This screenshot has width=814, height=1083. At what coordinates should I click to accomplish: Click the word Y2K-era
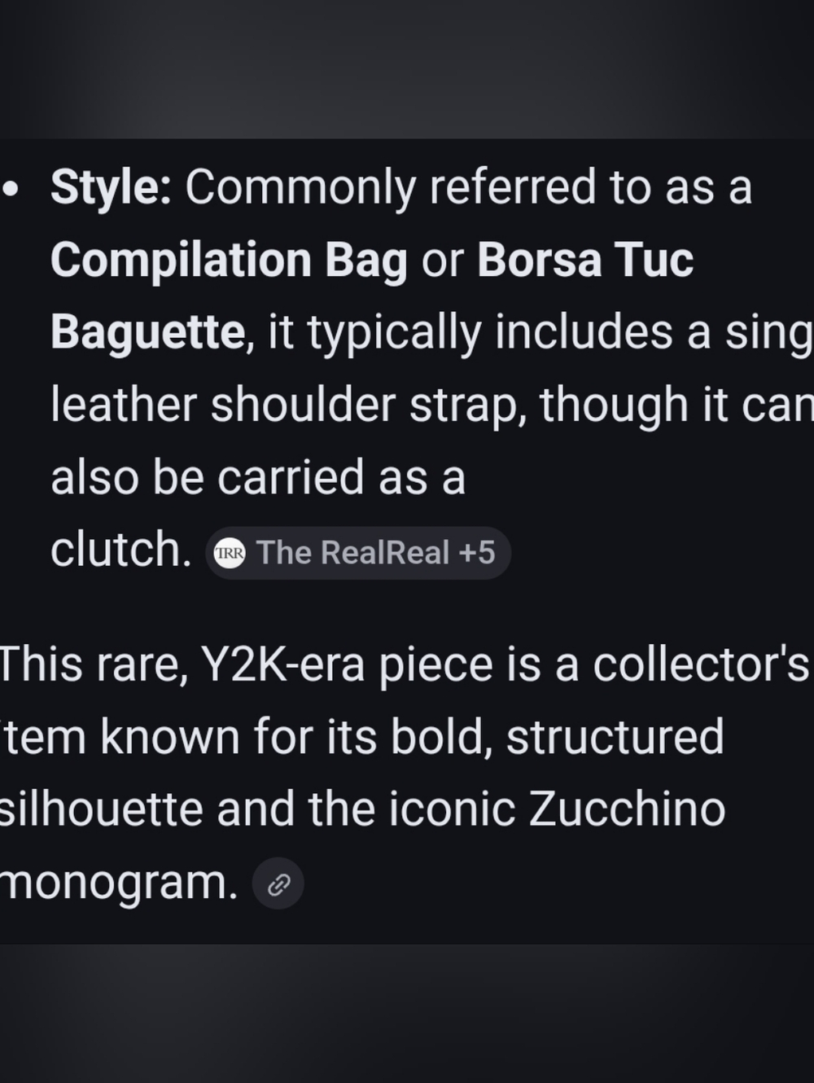tap(283, 664)
